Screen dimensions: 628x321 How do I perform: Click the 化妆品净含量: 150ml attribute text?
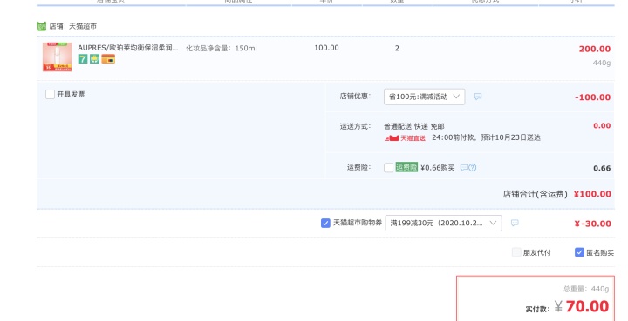pyautogui.click(x=222, y=49)
